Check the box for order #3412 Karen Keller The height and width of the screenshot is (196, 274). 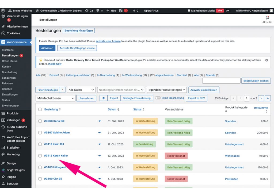coord(40,156)
